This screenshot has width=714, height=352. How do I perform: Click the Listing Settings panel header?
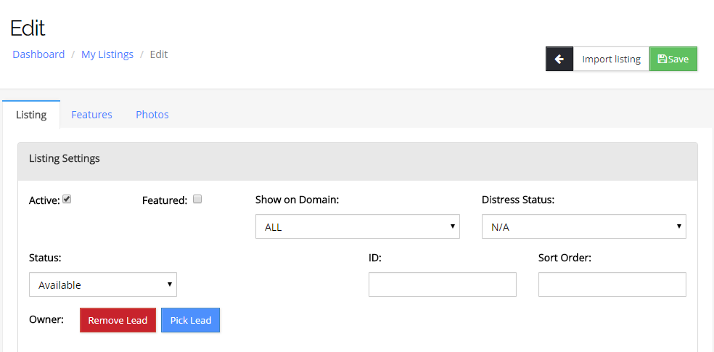(358, 158)
